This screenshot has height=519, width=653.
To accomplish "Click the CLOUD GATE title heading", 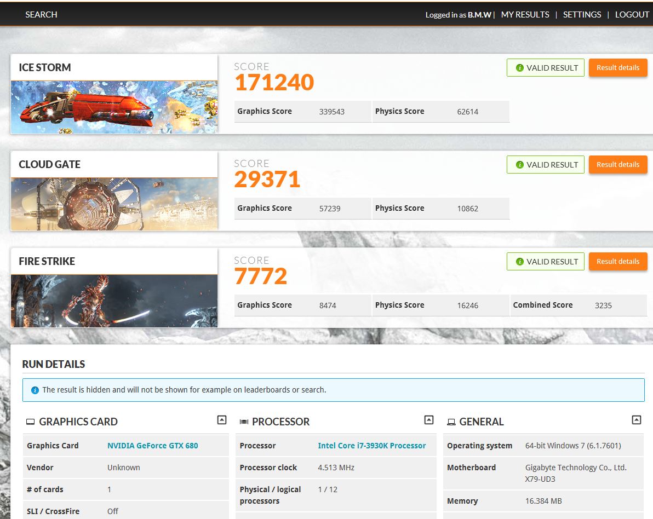I will 49,164.
